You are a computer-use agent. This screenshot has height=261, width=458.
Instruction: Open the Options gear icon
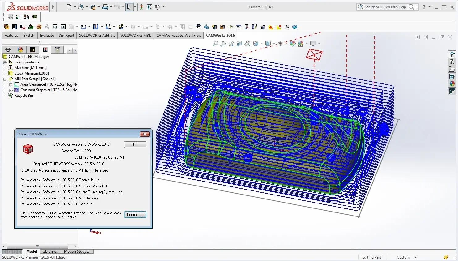coord(157,7)
